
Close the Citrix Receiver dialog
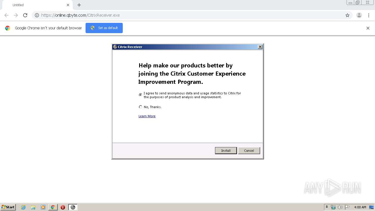(x=260, y=47)
